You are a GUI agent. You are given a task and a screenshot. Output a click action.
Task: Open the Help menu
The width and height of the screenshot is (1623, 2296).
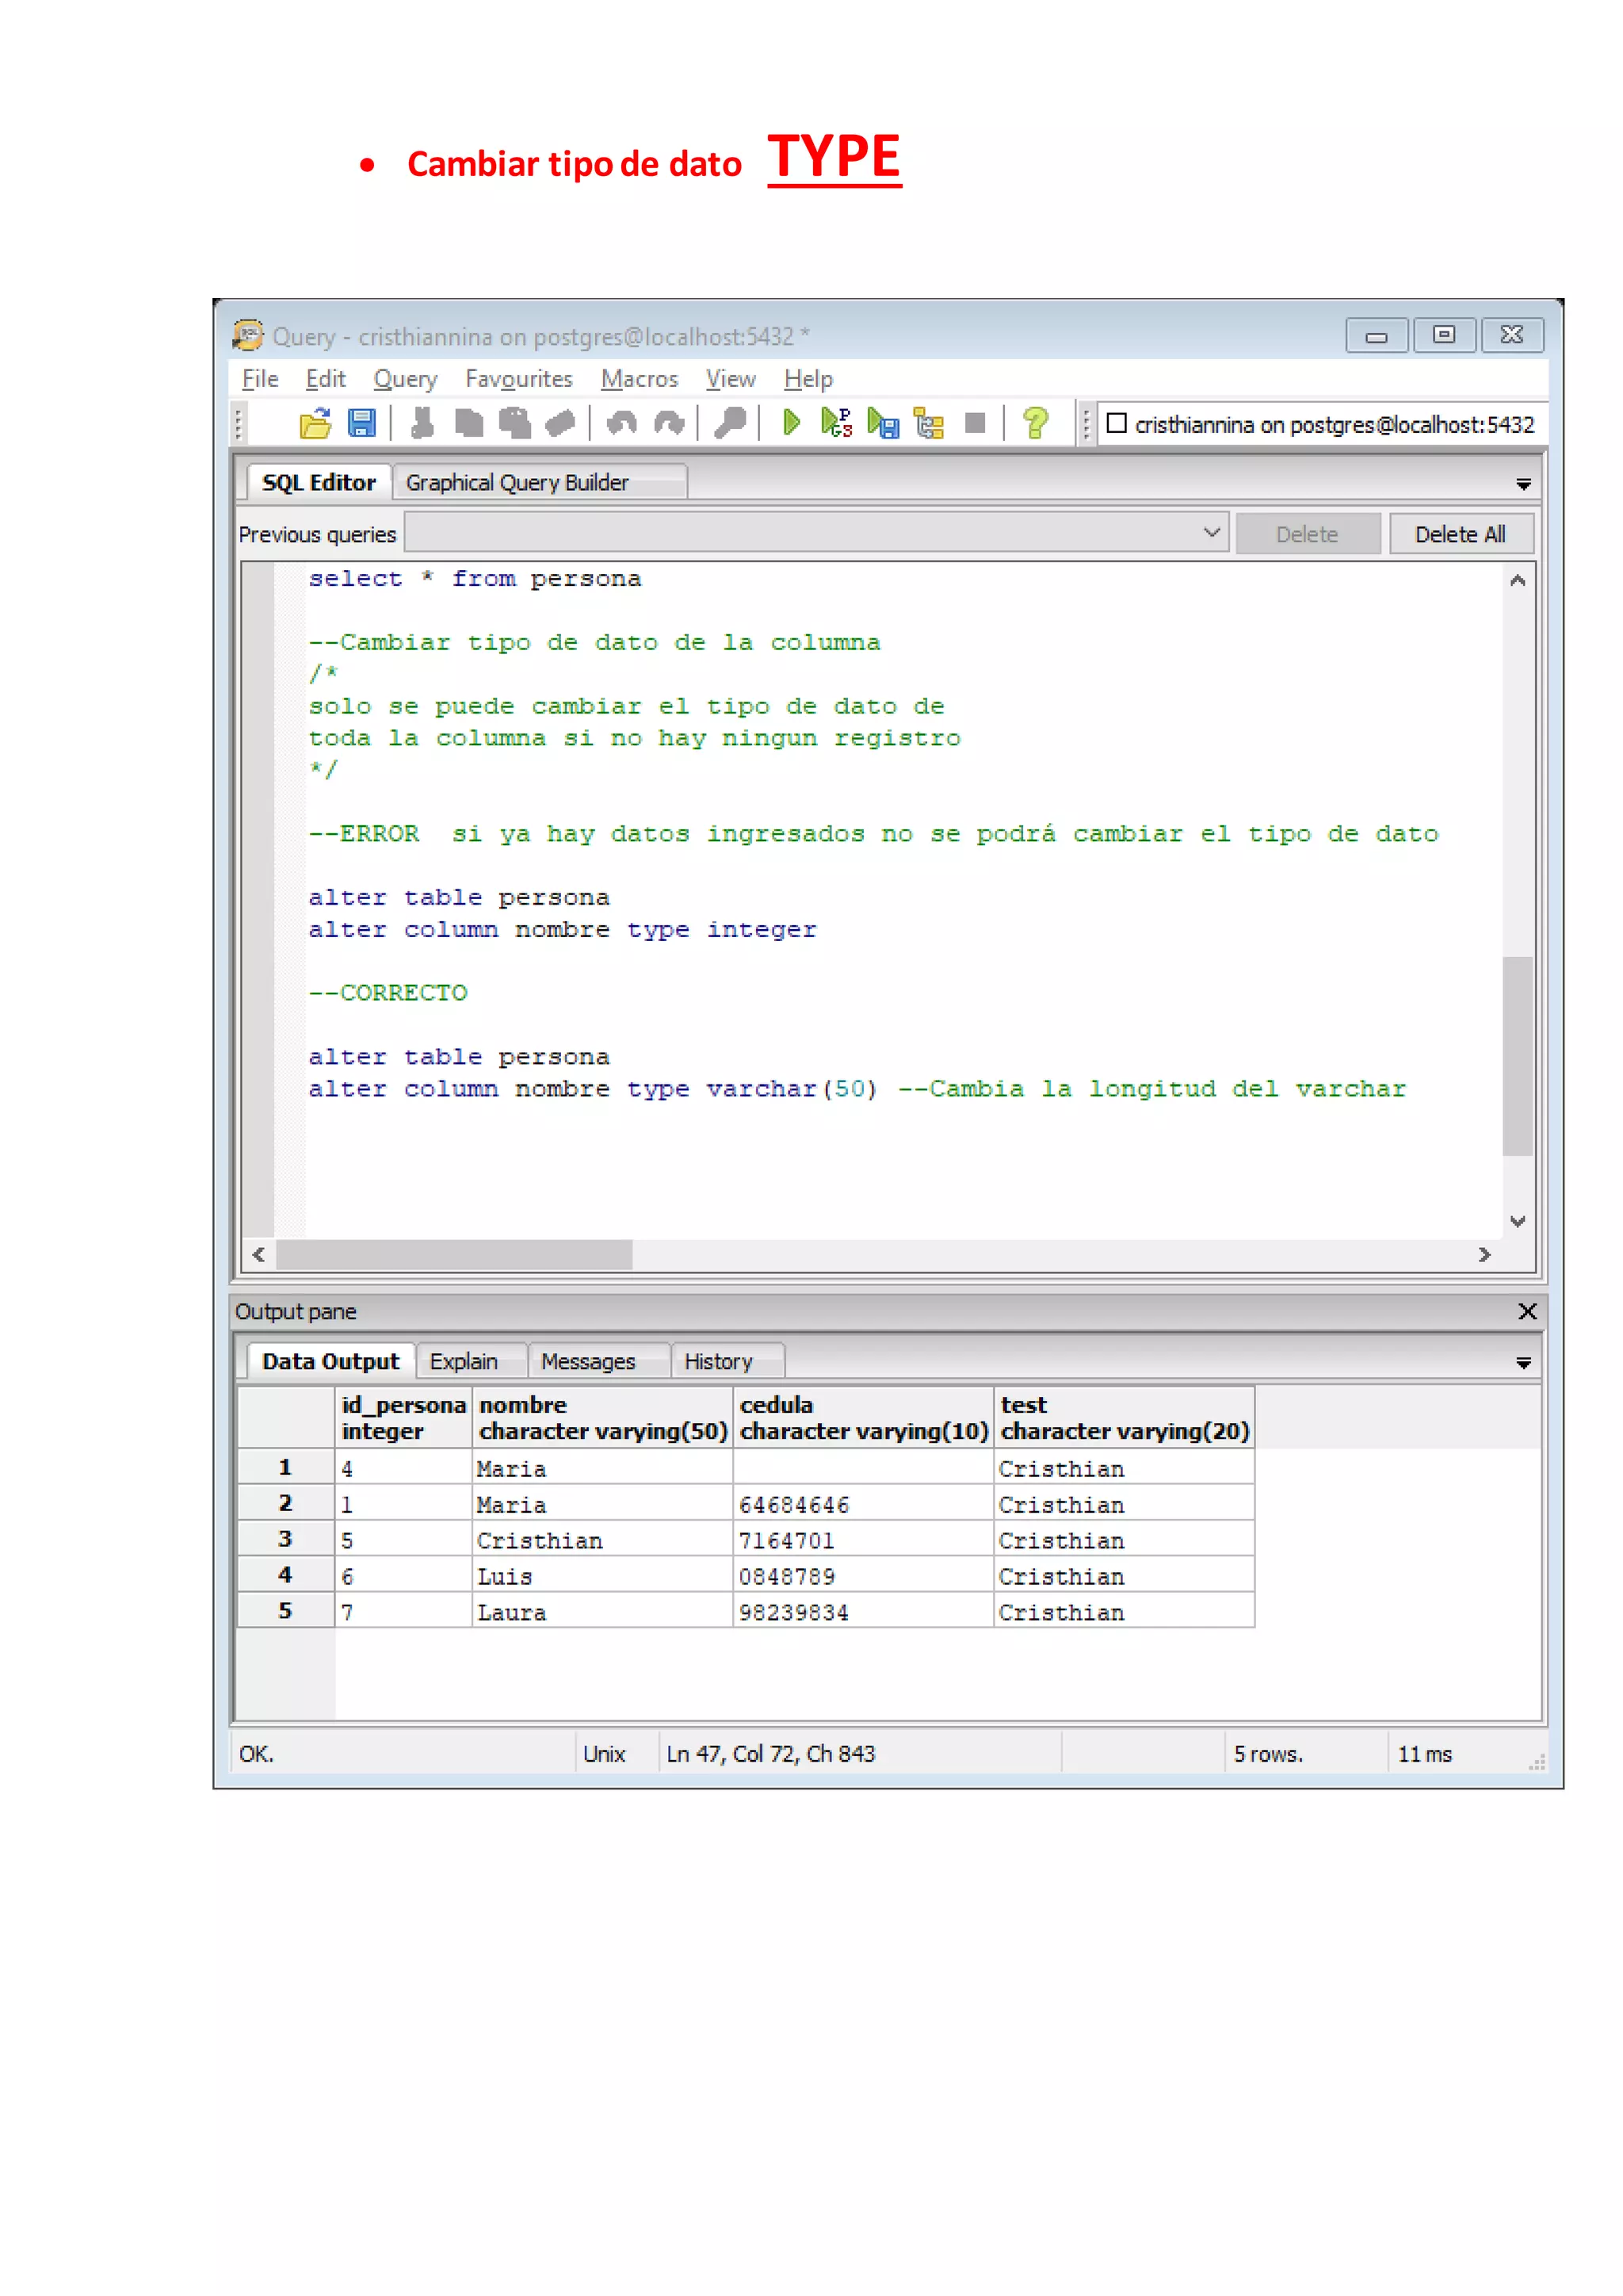pyautogui.click(x=808, y=379)
